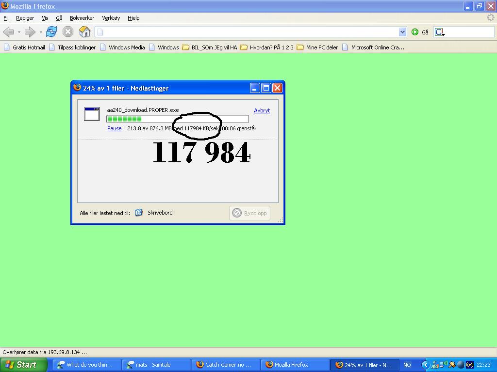Expand hidden system tray icons arrow
Image resolution: width=497 pixels, height=372 pixels.
tap(425, 365)
